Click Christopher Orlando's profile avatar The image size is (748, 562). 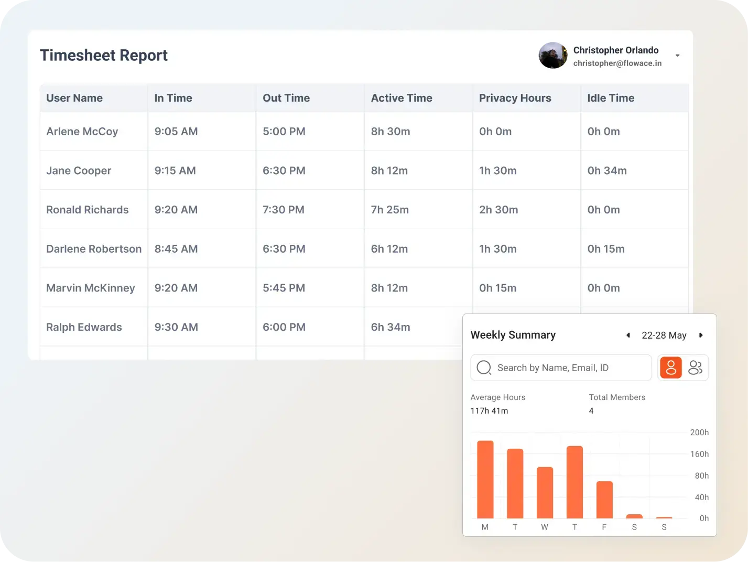tap(553, 56)
